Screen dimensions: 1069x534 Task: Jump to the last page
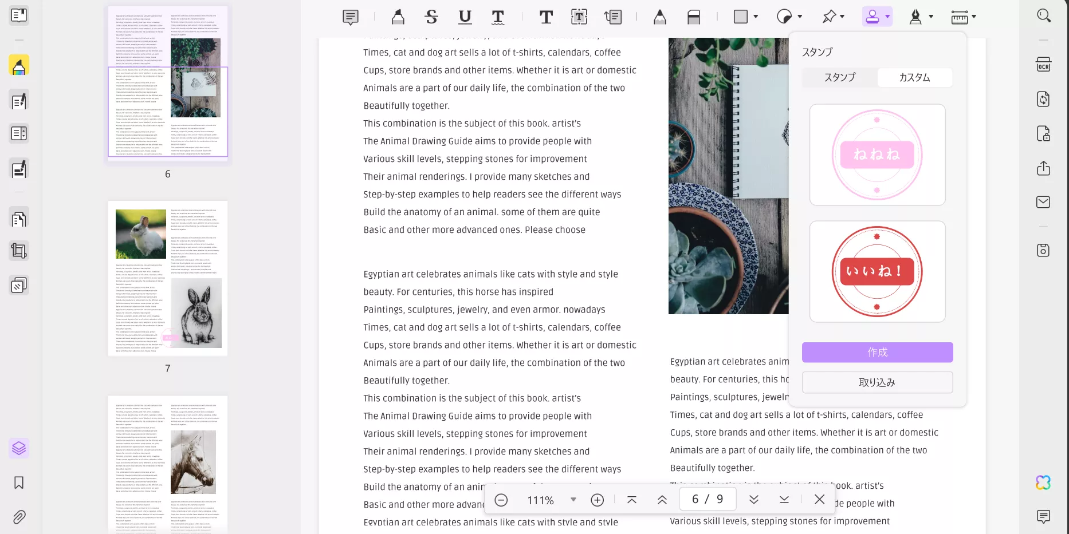tap(784, 500)
